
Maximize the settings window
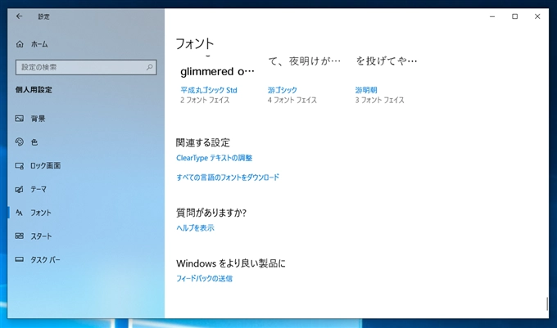tap(514, 16)
